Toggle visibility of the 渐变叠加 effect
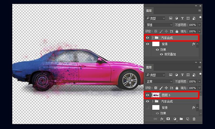This screenshot has width=215, height=129. pos(162,54)
